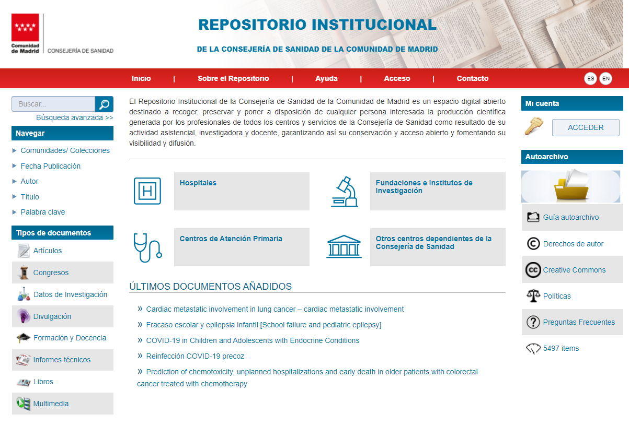Click the magnifying glass search button
The image size is (629, 426).
(x=104, y=104)
